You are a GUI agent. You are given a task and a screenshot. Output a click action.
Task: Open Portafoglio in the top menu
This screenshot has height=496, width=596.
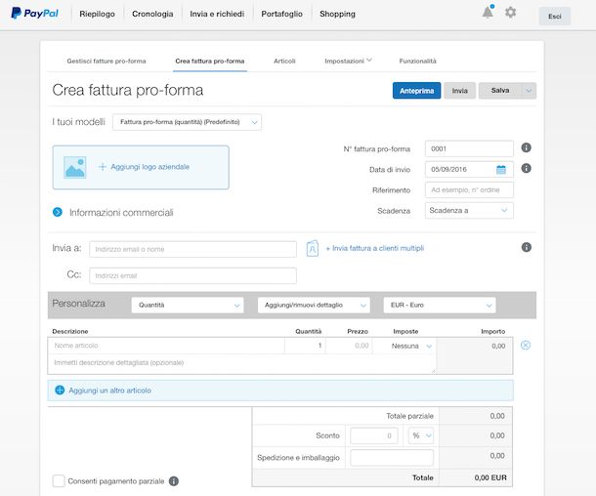(281, 14)
